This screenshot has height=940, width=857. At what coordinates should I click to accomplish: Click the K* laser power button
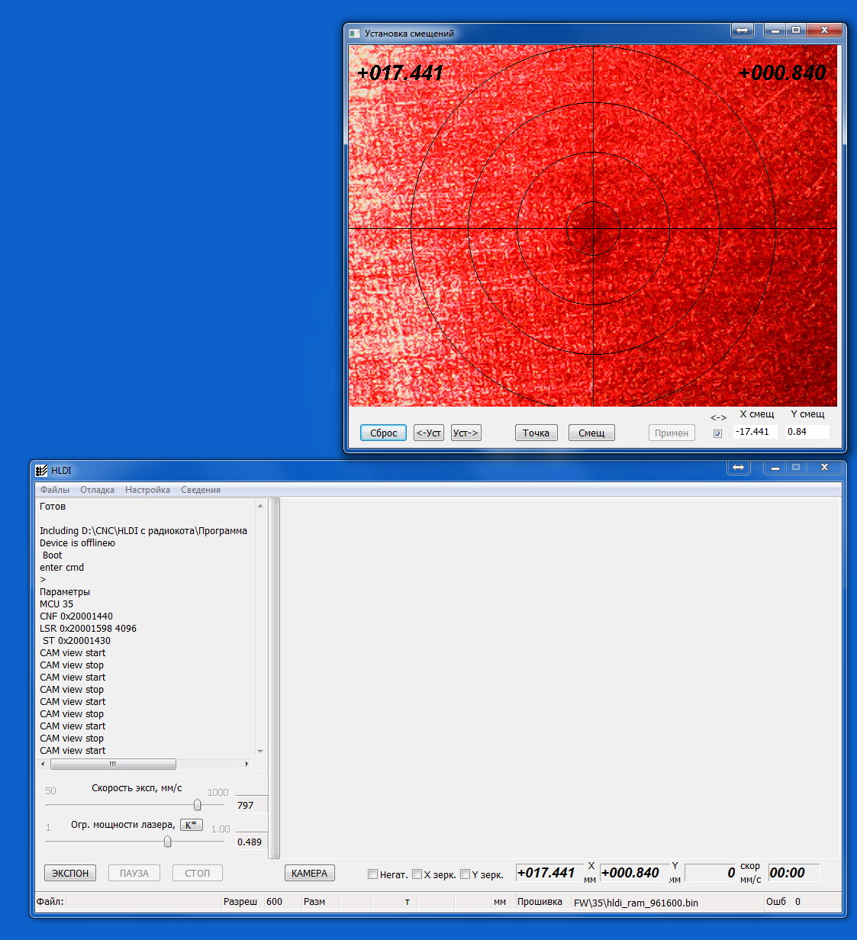[192, 825]
